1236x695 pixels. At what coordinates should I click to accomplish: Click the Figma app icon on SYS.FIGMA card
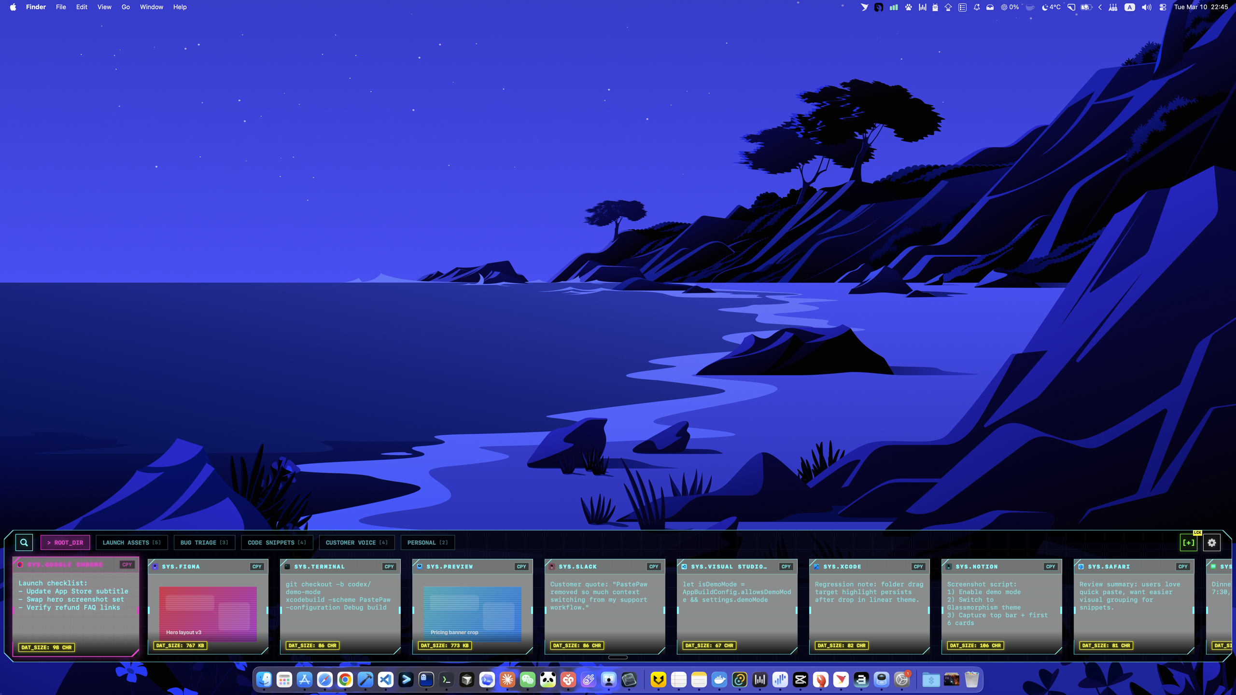pyautogui.click(x=155, y=566)
